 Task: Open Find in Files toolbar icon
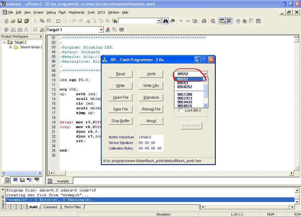115,21
